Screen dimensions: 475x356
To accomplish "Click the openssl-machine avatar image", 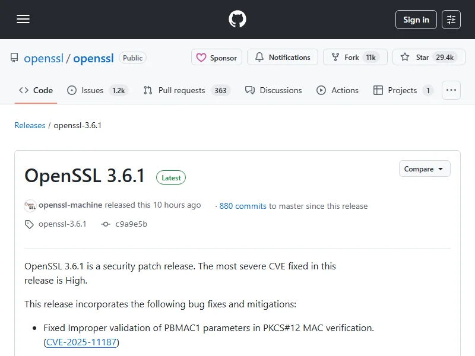I will 30,206.
